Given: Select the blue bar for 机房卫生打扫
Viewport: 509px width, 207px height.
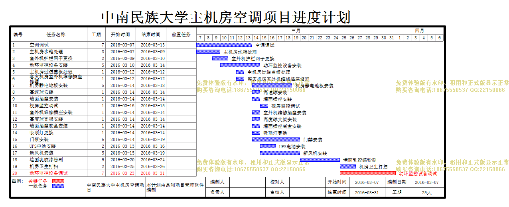Looking at the screenshot, I should [348, 166].
